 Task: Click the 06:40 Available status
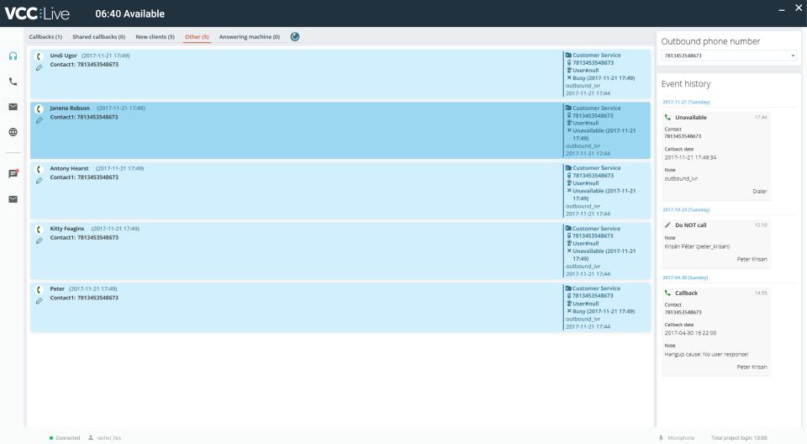130,14
